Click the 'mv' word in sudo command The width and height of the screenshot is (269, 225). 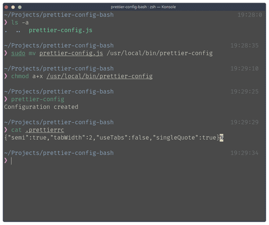pyautogui.click(x=32, y=53)
